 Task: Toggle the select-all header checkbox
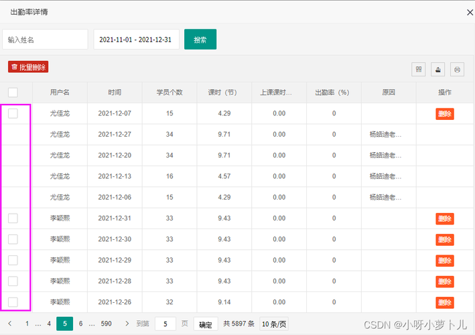click(13, 92)
